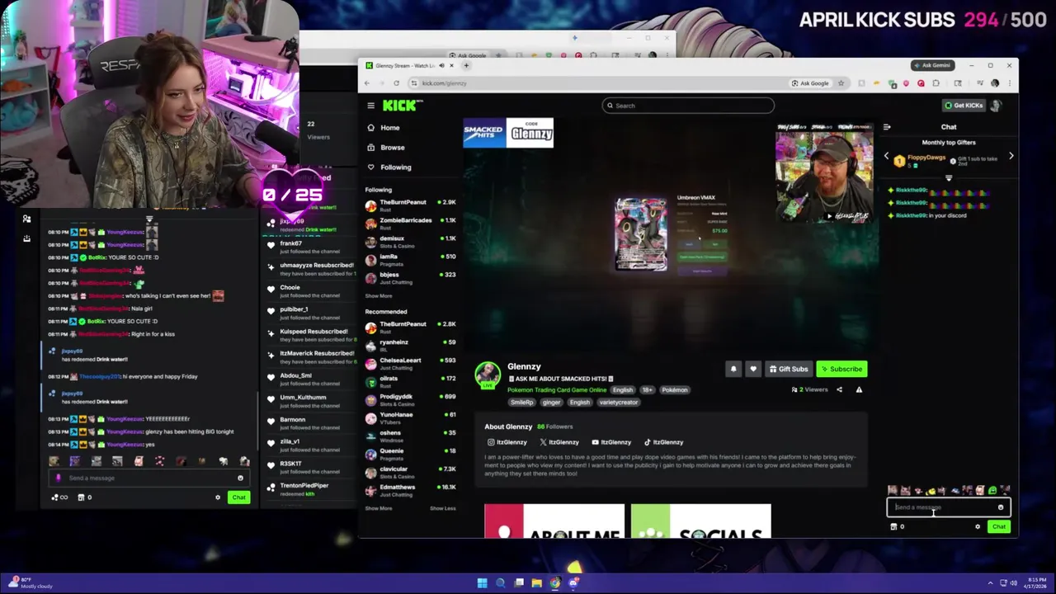Viewport: 1056px width, 594px height.
Task: Open the Kick hamburger menu
Action: click(x=370, y=106)
